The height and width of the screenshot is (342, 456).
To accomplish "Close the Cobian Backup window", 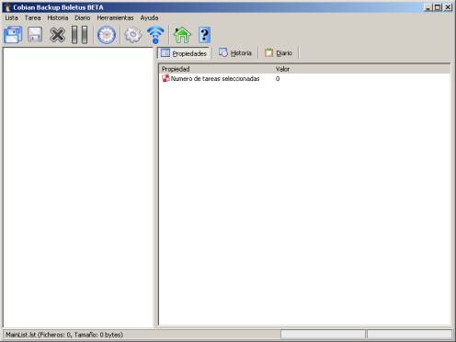I will tap(448, 7).
